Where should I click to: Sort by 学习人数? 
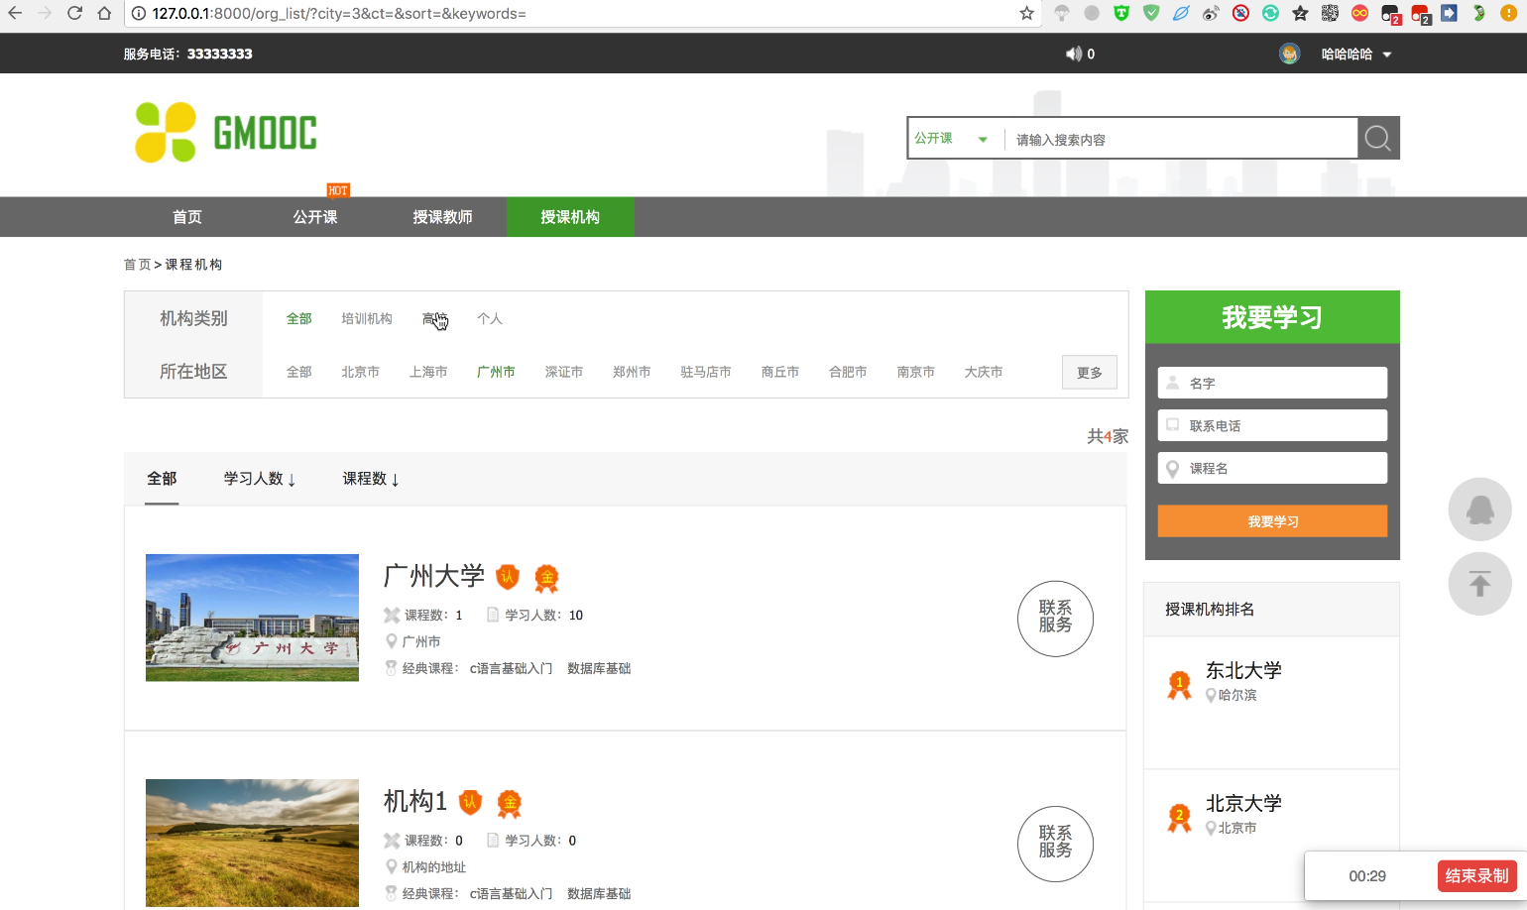pyautogui.click(x=260, y=479)
